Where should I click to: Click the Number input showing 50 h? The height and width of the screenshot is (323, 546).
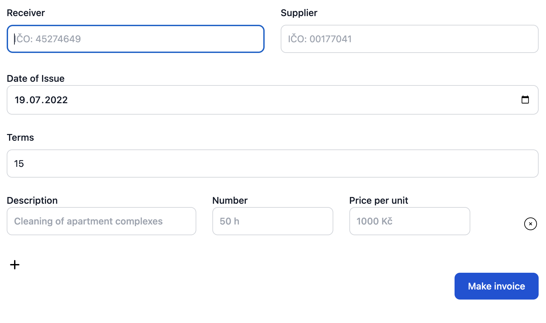pyautogui.click(x=272, y=221)
